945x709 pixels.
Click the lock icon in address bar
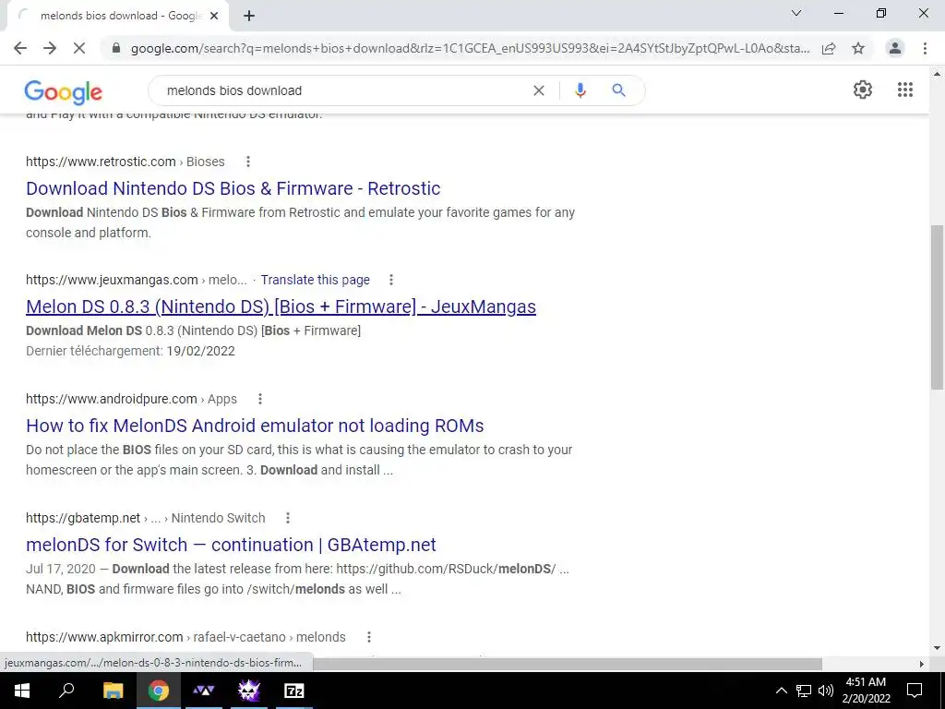(116, 48)
